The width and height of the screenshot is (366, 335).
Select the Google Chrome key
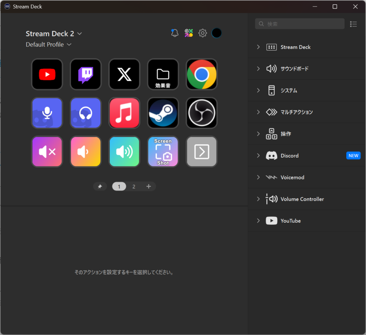click(x=202, y=74)
